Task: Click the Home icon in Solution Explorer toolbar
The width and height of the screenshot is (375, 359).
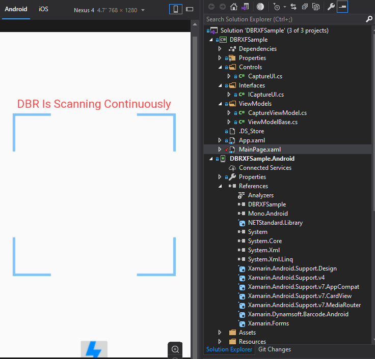Action: click(x=234, y=7)
